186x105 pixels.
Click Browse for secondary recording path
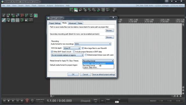110,37
